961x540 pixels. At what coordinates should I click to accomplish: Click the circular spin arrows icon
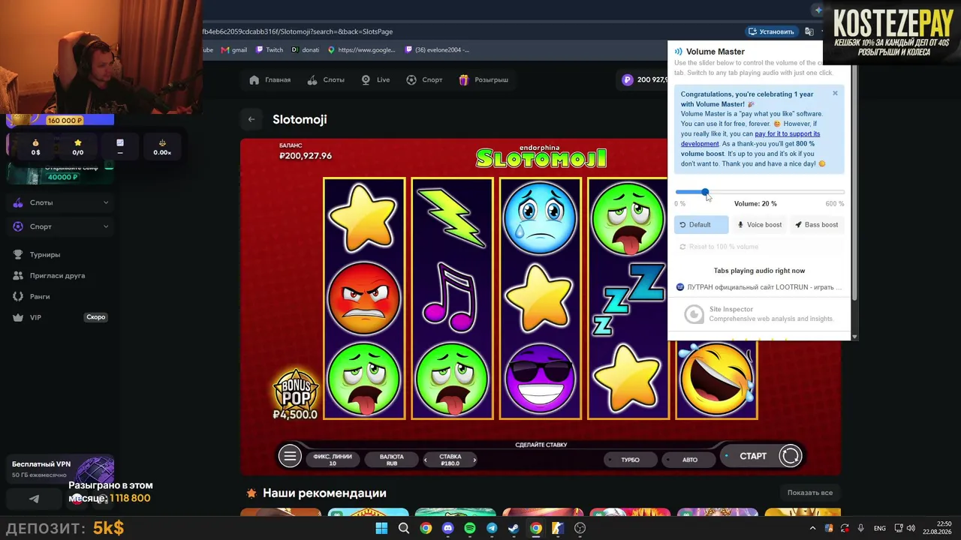tap(791, 456)
